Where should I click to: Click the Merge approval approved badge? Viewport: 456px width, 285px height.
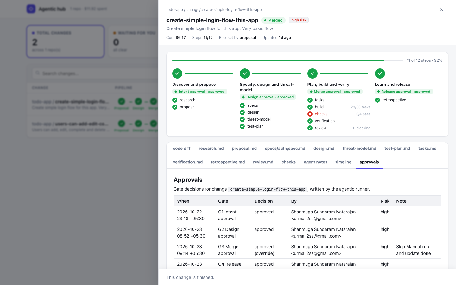tap(335, 92)
